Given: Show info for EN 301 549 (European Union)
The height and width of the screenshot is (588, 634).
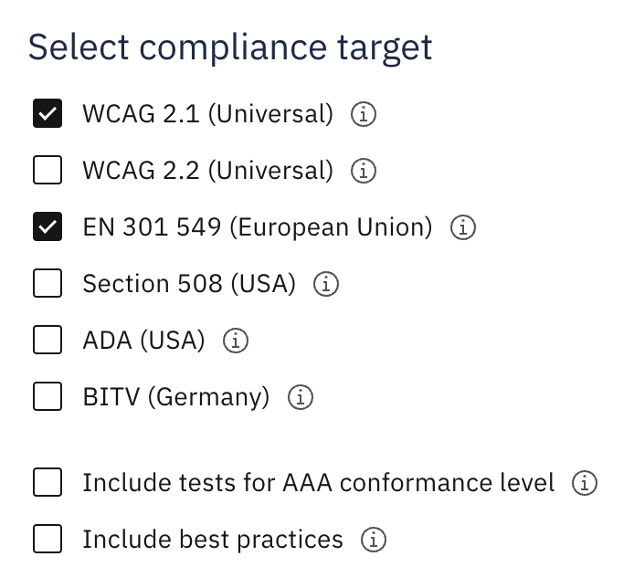Looking at the screenshot, I should 463,227.
